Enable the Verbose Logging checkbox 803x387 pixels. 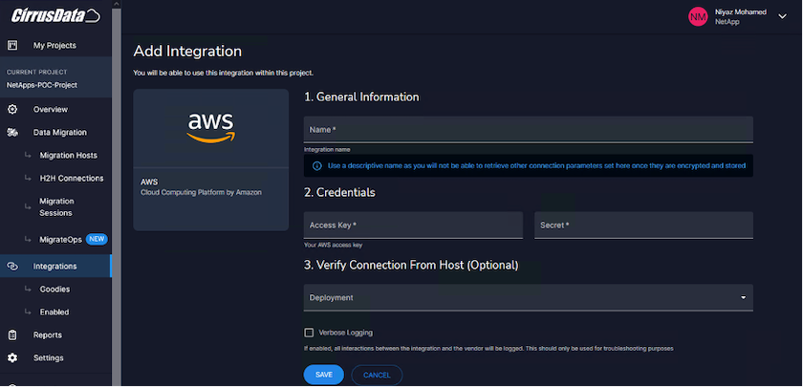[309, 333]
